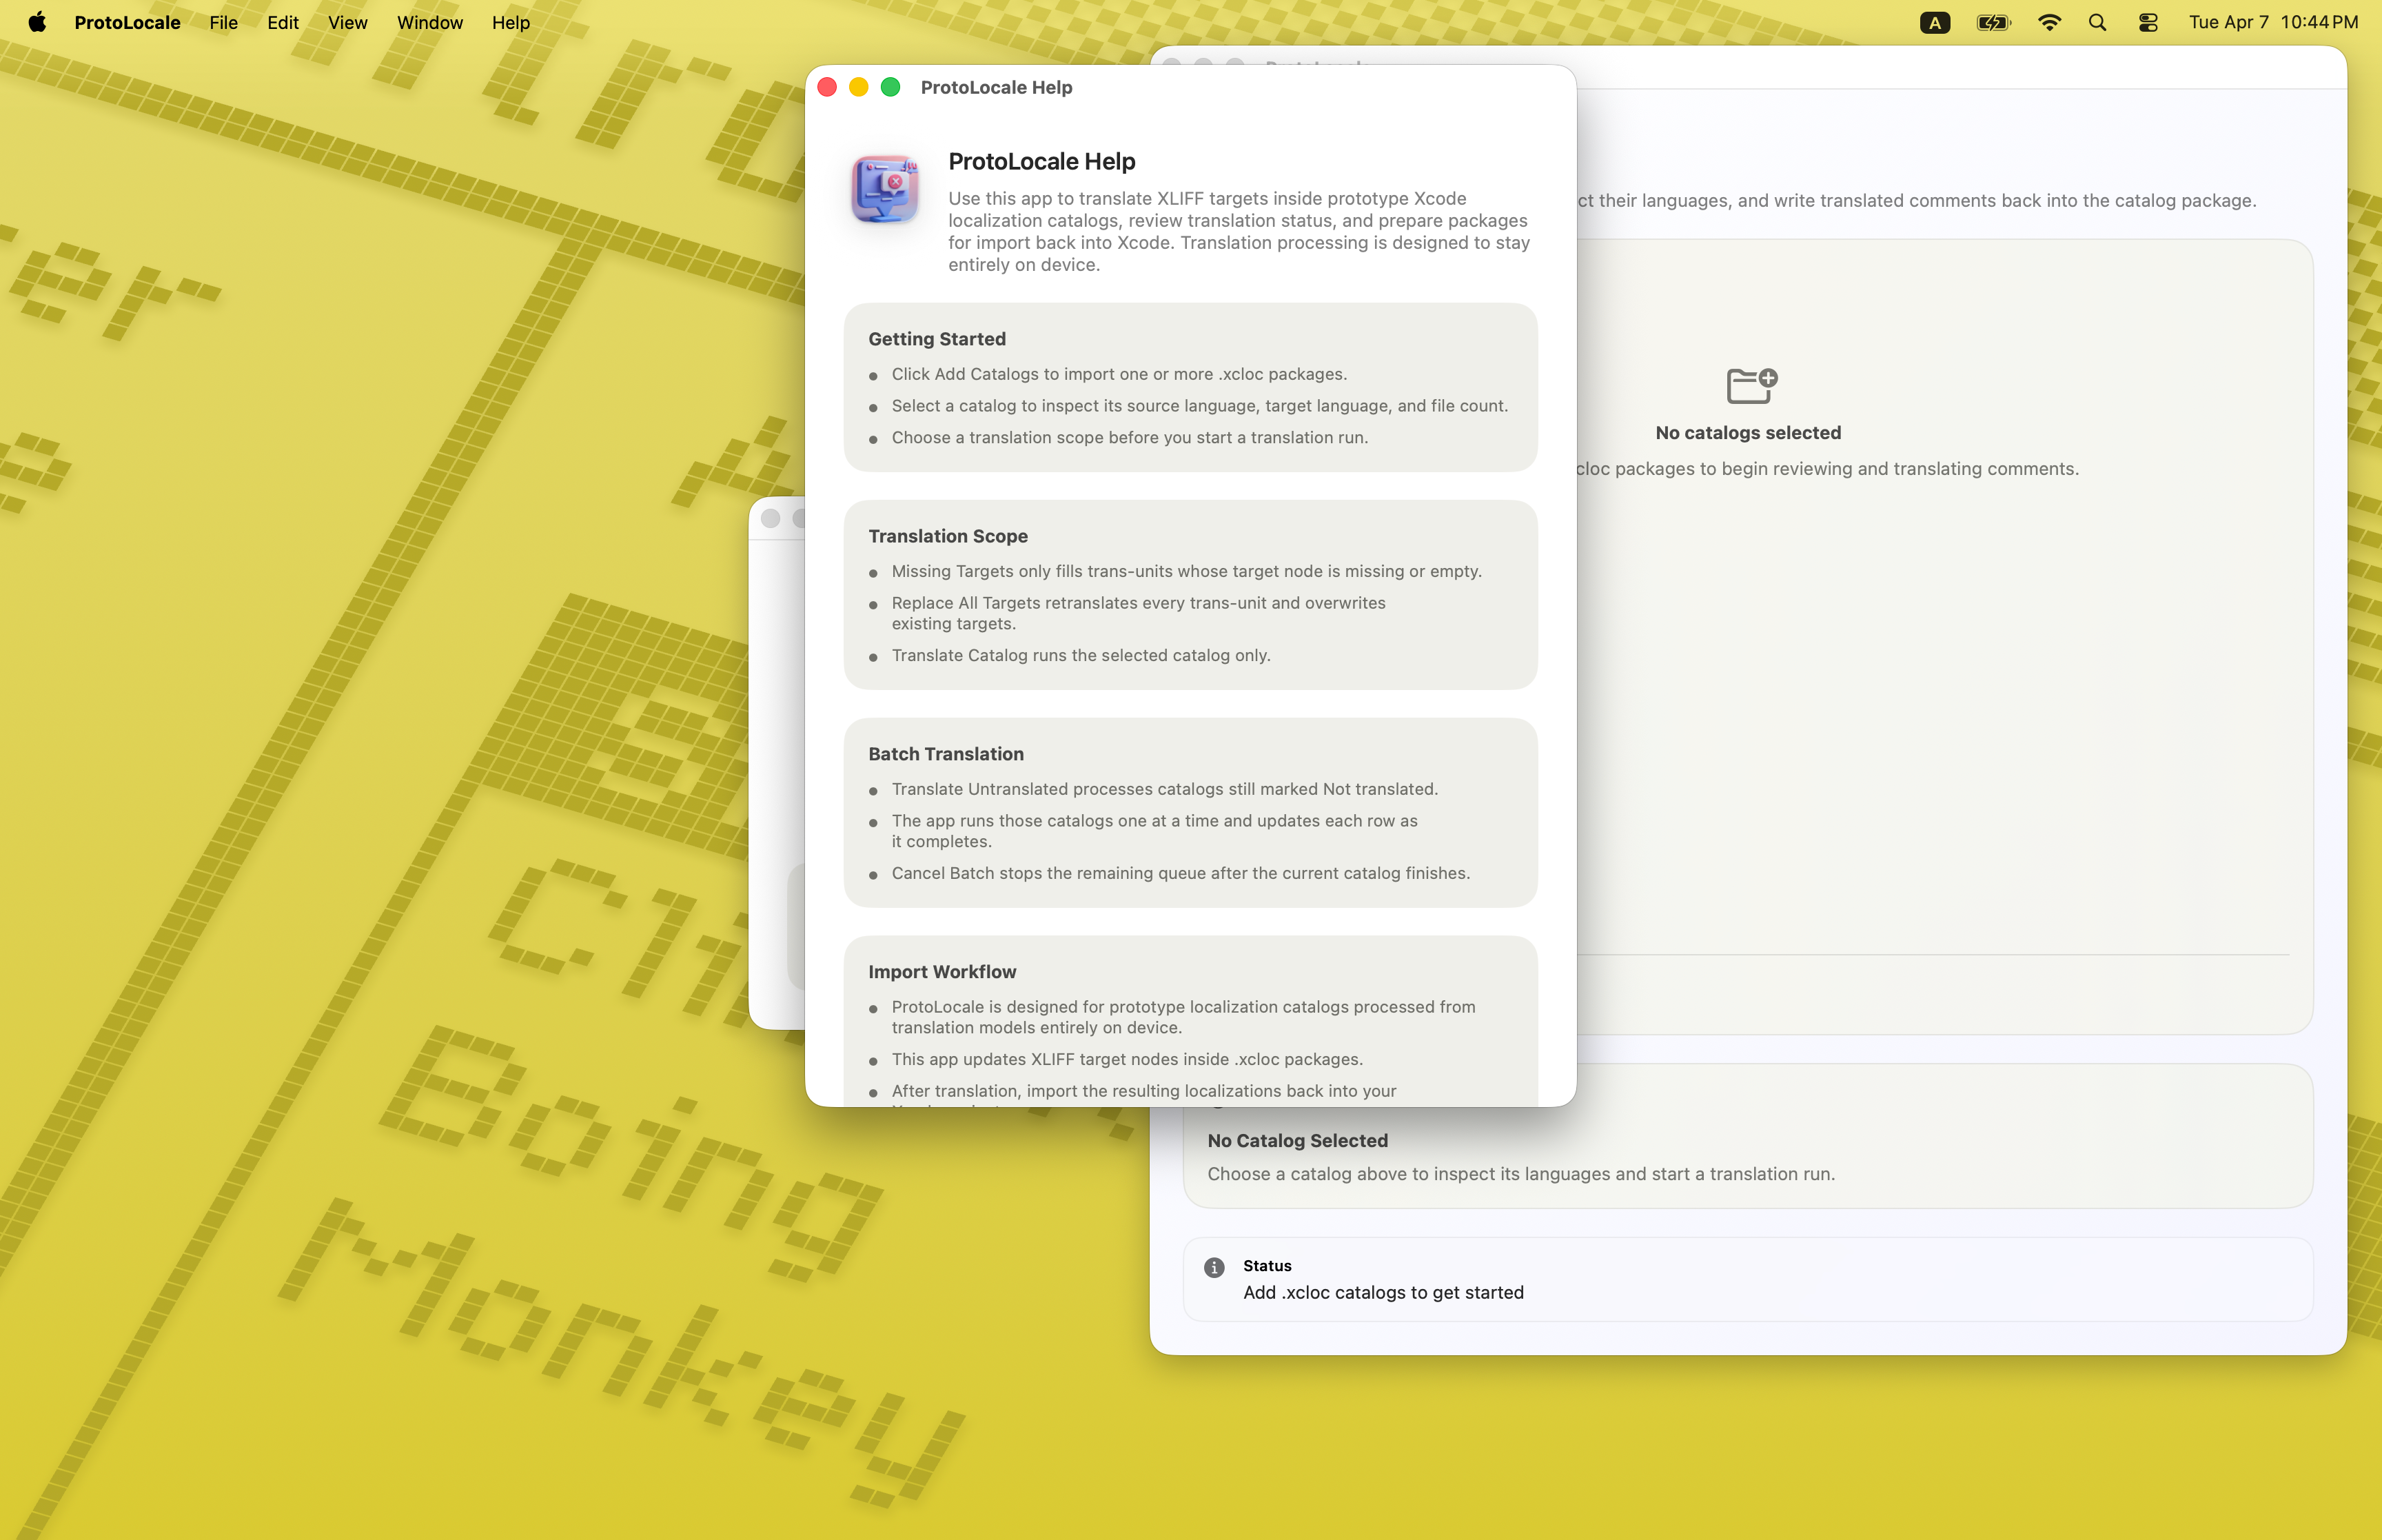Open the File menu

[223, 22]
